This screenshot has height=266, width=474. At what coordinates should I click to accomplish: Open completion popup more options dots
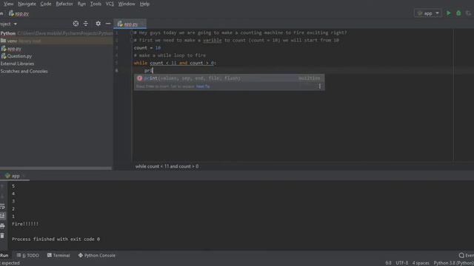[319, 86]
